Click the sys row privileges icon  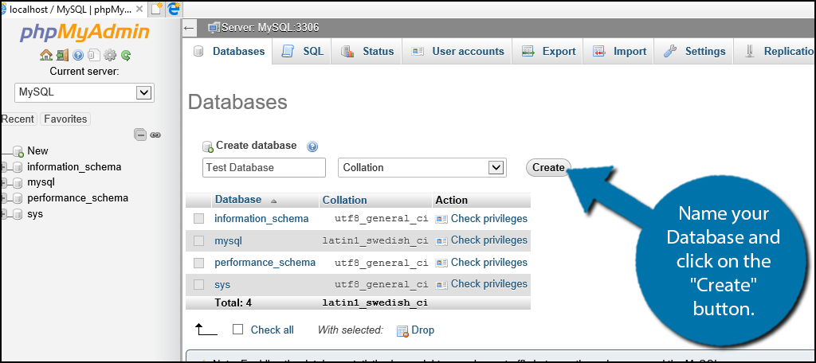(x=441, y=285)
